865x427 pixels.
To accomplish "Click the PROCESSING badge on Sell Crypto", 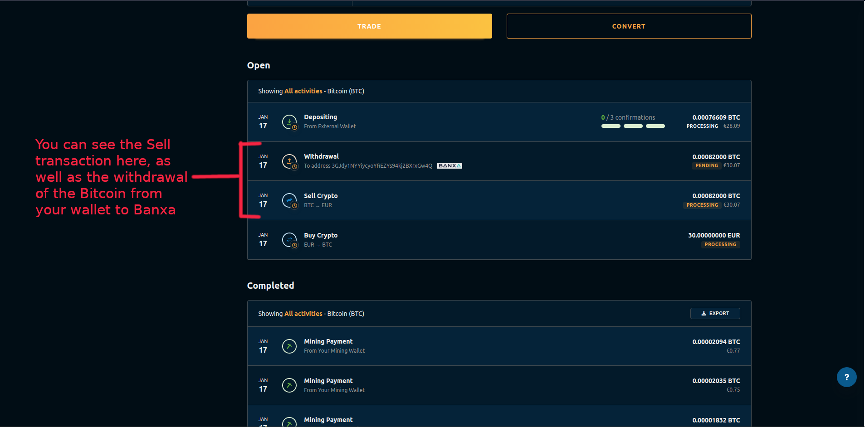I will (702, 205).
